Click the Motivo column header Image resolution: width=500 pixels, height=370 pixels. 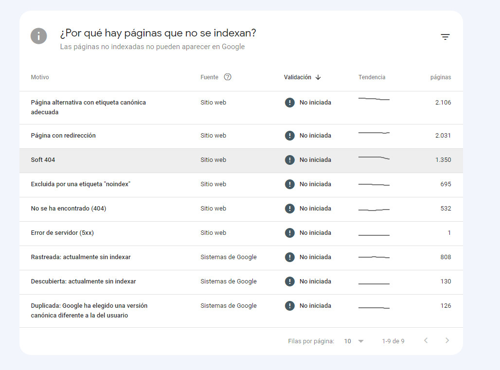click(x=40, y=77)
